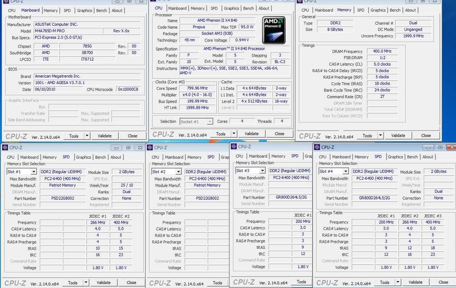
Task: Select CPU tab in the Slot #3 window
Action: click(x=239, y=157)
